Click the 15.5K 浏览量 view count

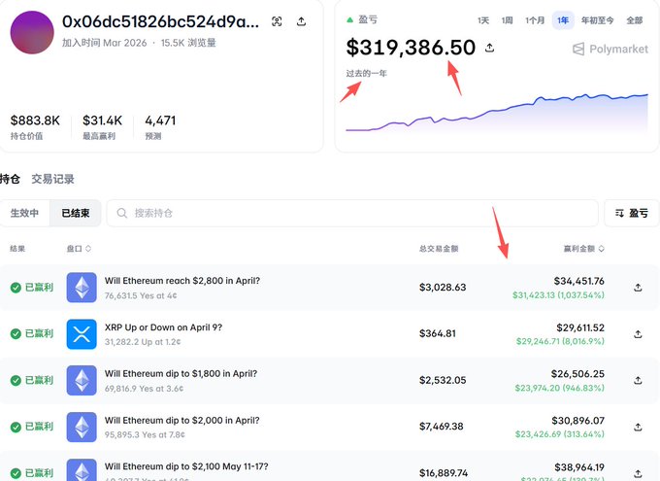(188, 43)
